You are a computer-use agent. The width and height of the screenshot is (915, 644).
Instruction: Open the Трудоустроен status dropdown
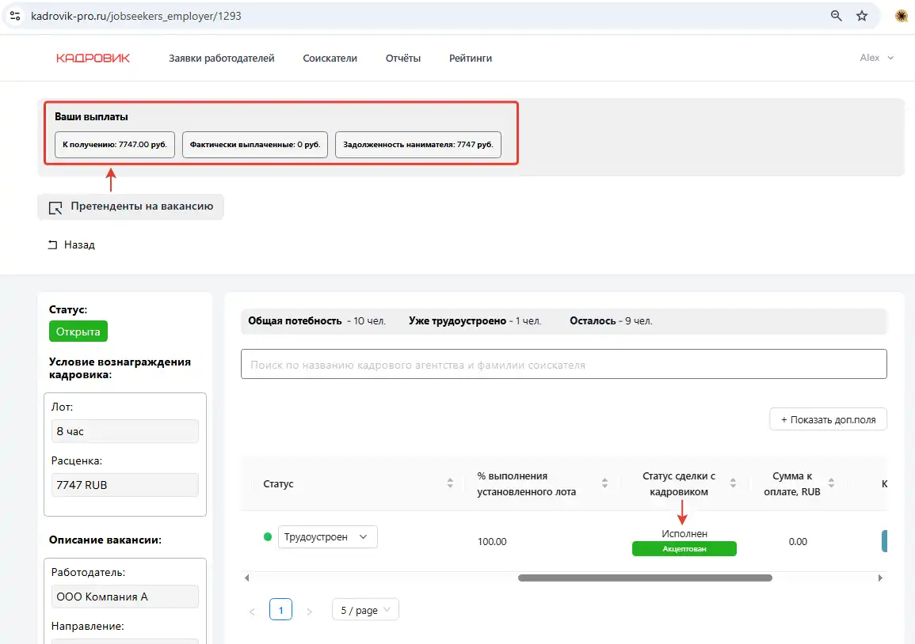327,536
